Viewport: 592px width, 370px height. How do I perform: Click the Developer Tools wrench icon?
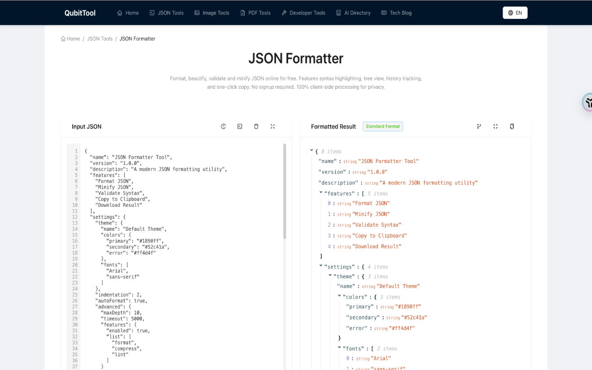coord(284,13)
